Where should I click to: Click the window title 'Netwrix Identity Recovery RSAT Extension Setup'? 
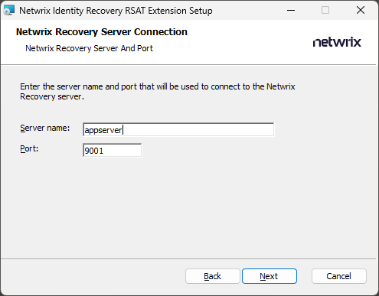coord(116,11)
